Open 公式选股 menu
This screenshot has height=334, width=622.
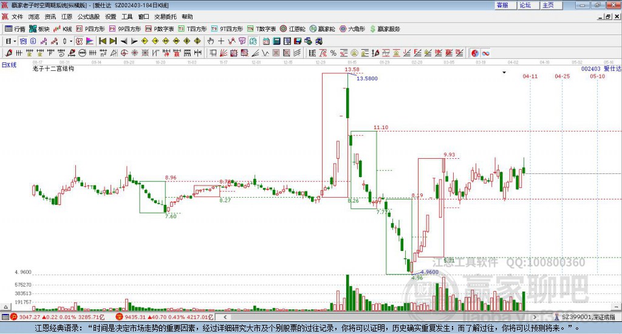[89, 16]
